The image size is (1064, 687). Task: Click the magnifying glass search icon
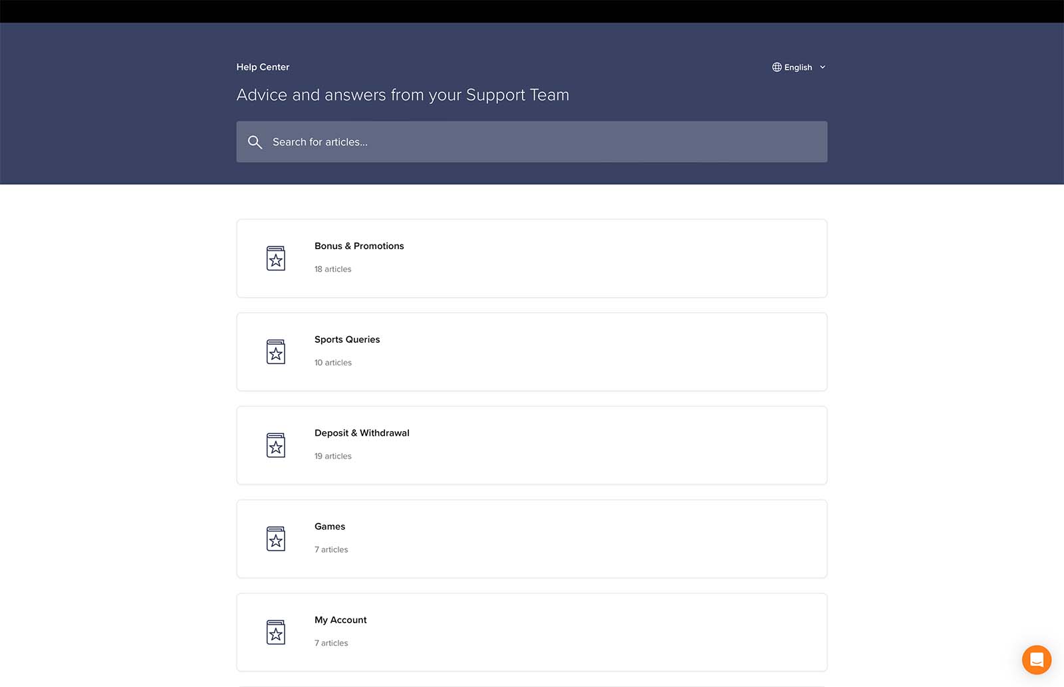coord(255,142)
